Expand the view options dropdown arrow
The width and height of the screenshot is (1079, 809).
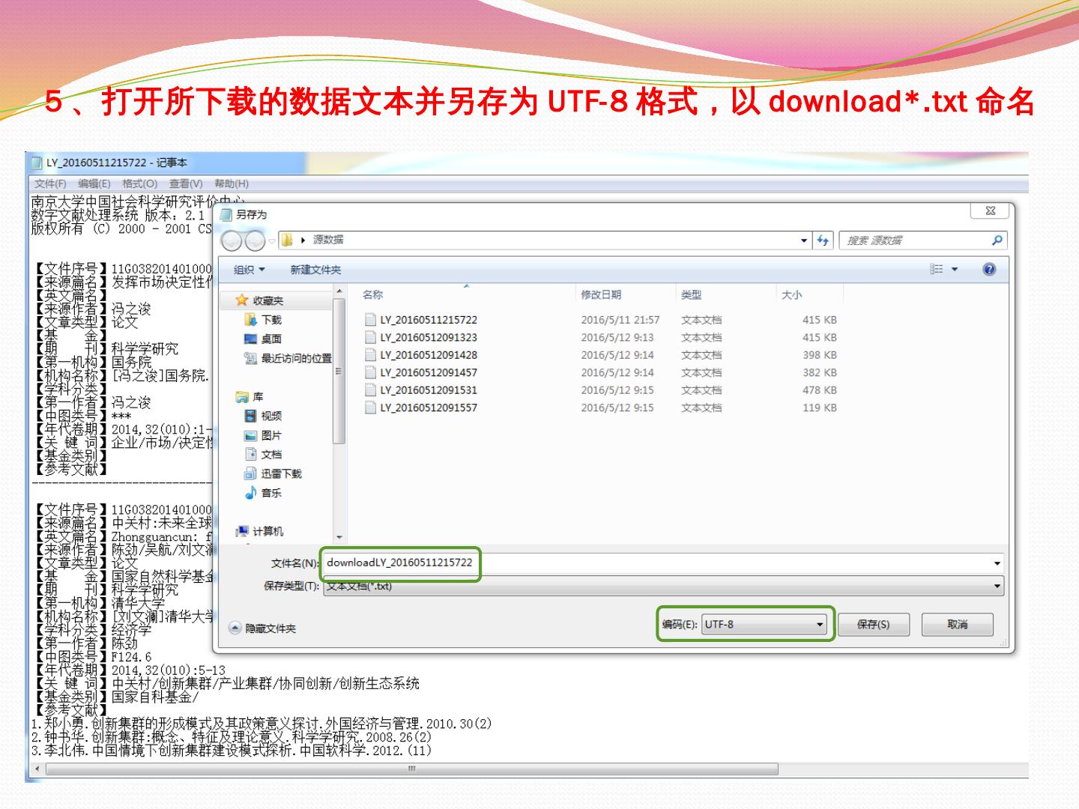pyautogui.click(x=955, y=270)
